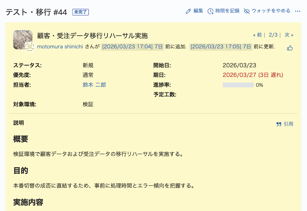Image resolution: width=307 pixels, height=211 pixels.
Task: Go to previous issue « 前
Action: coord(257,35)
